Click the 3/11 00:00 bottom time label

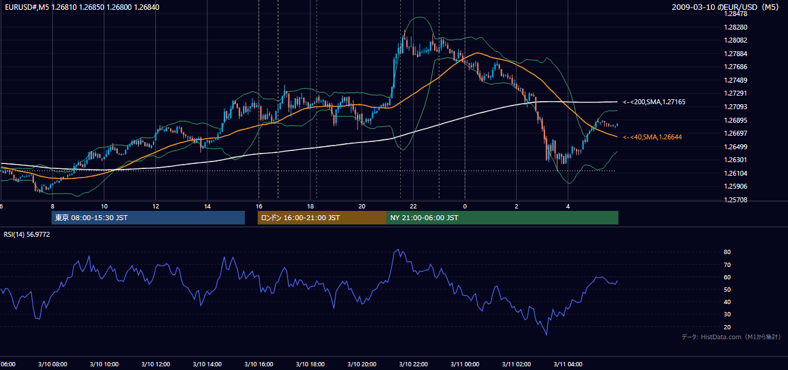464,364
